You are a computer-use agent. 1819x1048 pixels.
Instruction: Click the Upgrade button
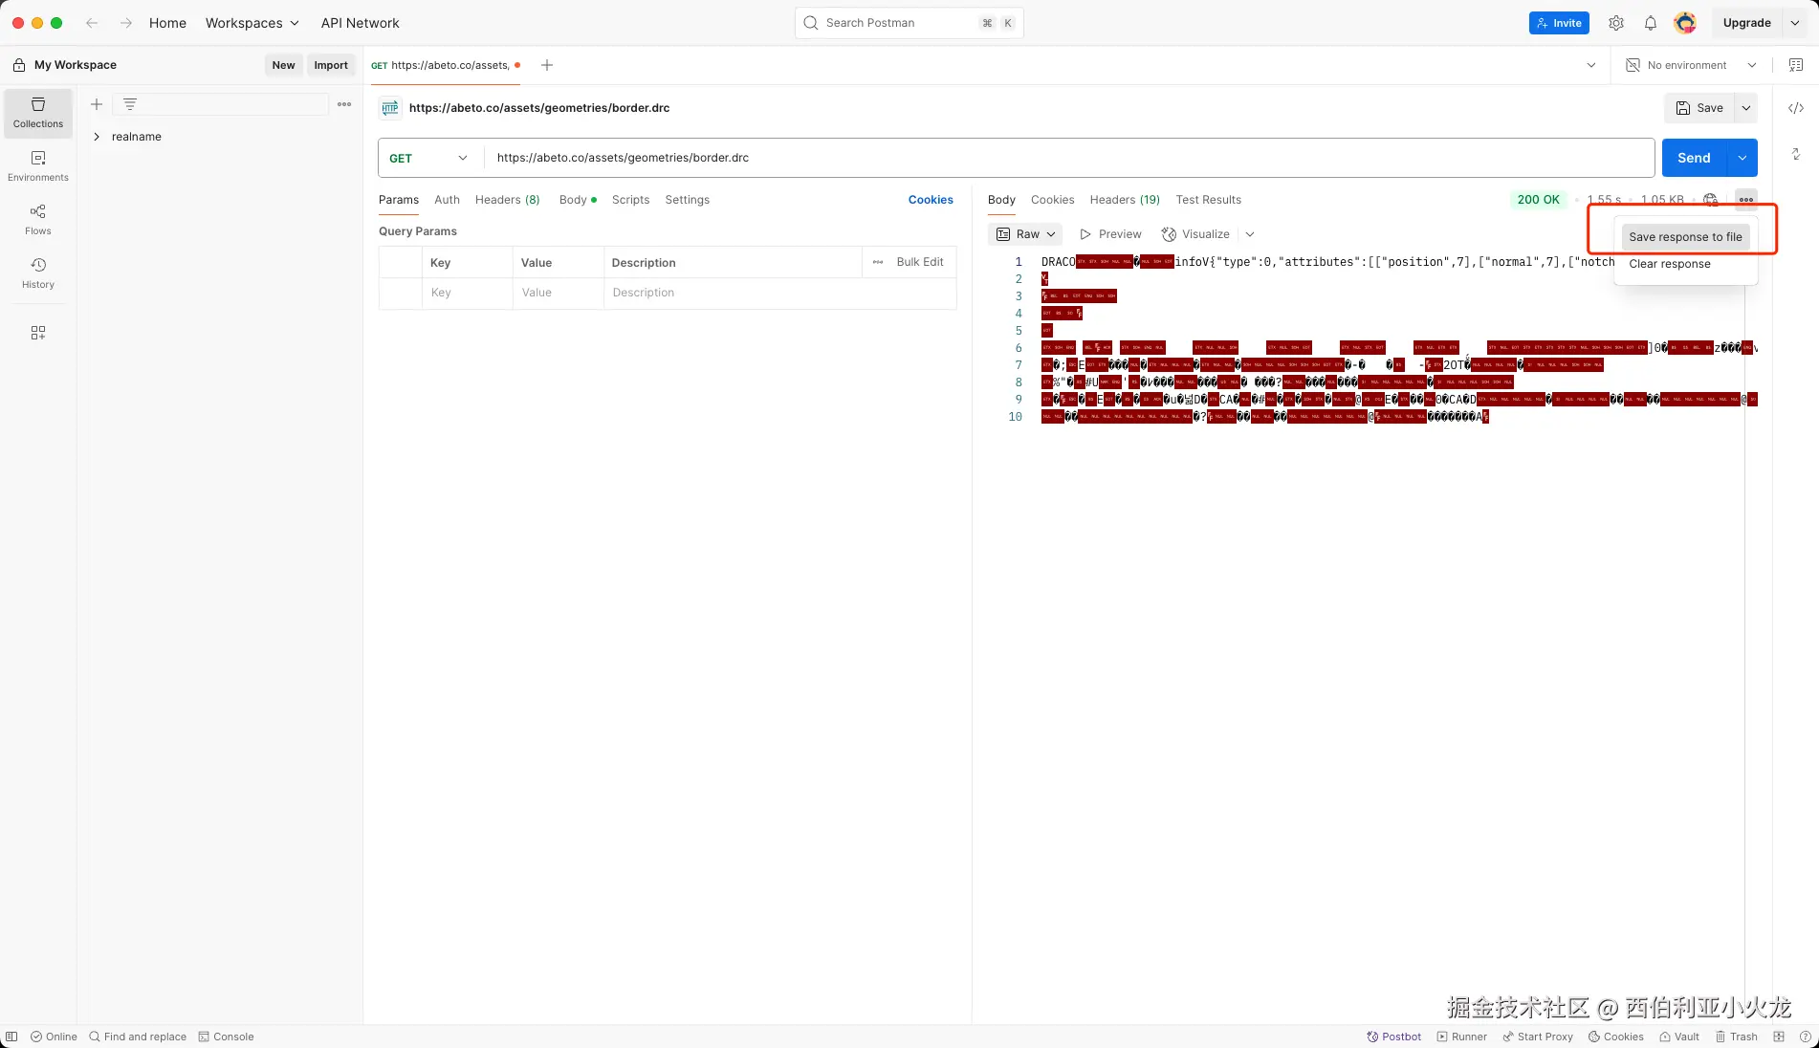coord(1746,23)
